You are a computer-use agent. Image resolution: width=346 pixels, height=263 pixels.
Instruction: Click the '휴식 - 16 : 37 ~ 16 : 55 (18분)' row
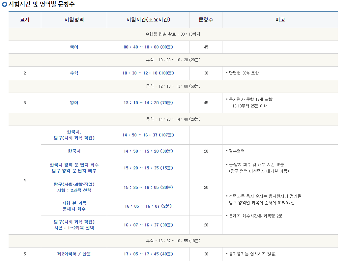pyautogui.click(x=173, y=241)
